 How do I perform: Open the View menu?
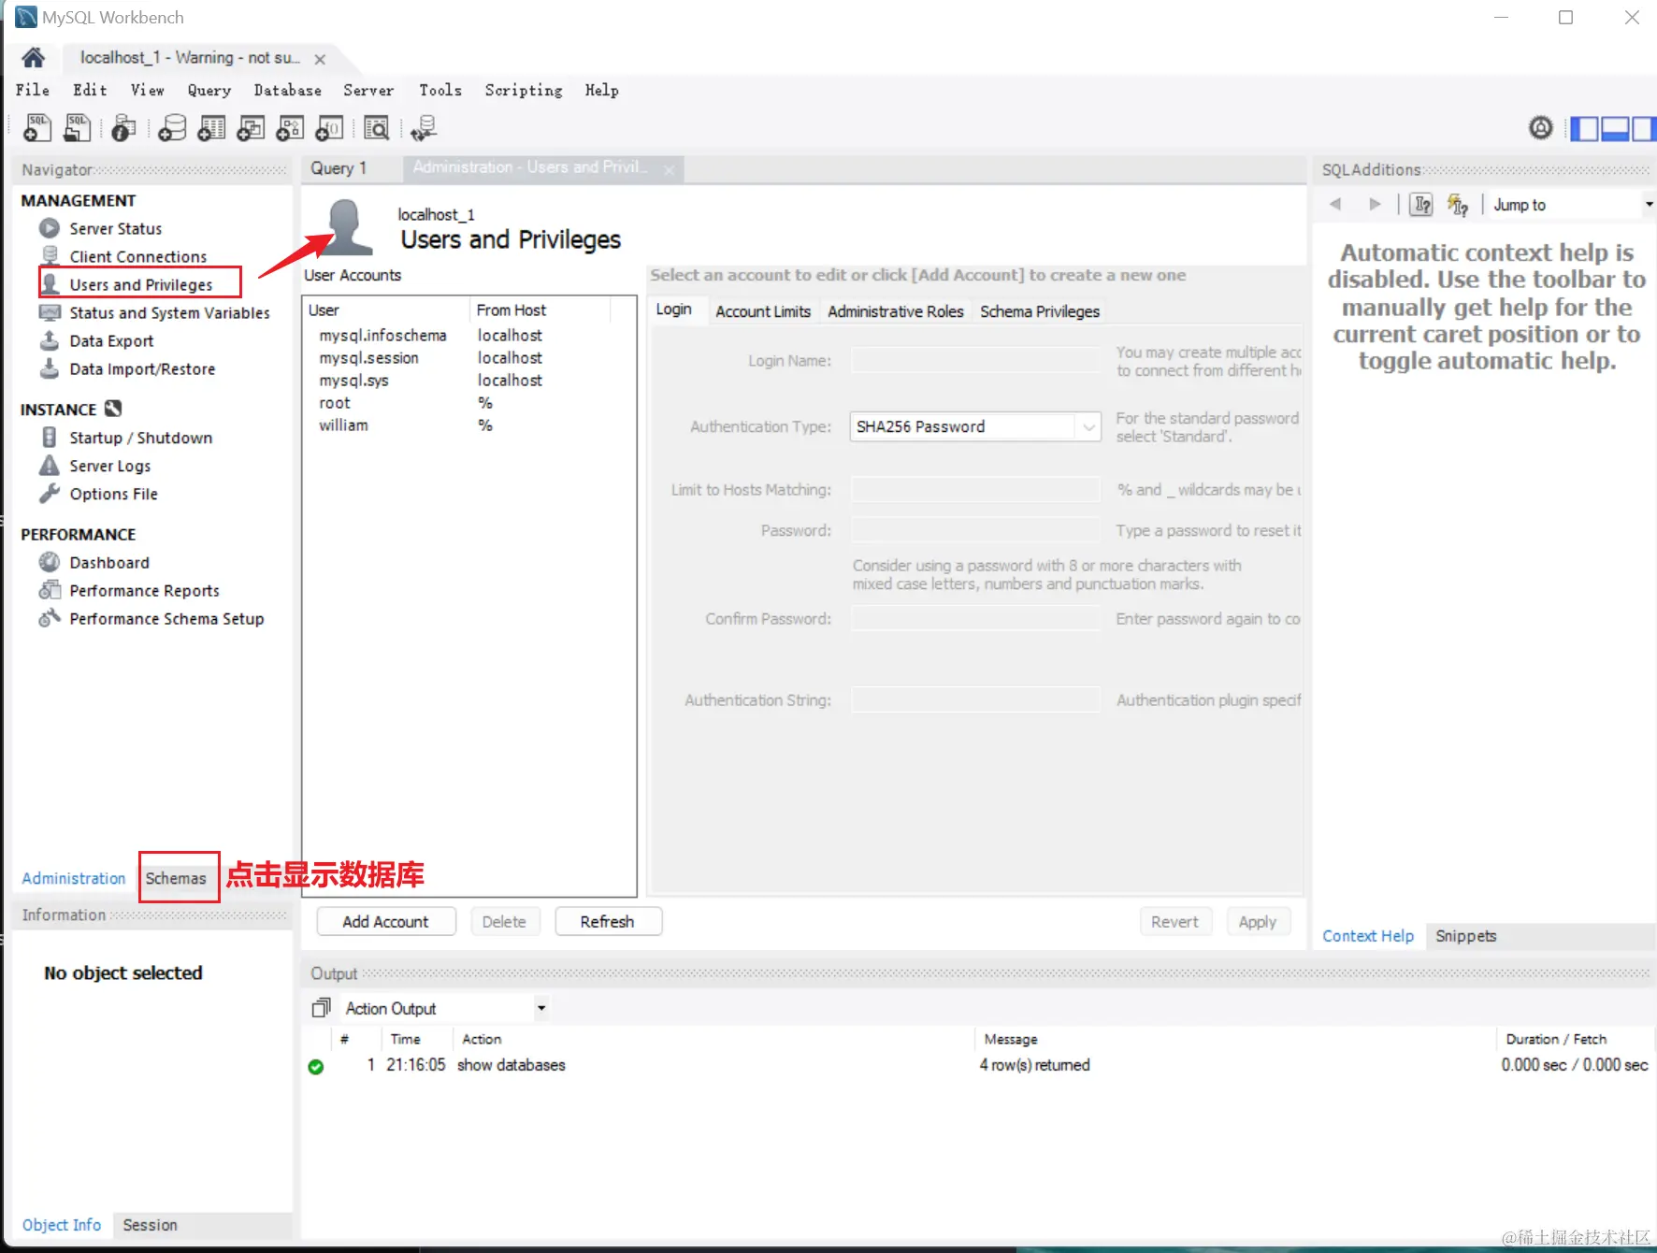pos(148,90)
